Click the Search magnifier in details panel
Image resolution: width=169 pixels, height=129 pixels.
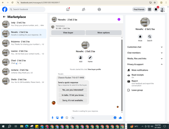pos(150,37)
